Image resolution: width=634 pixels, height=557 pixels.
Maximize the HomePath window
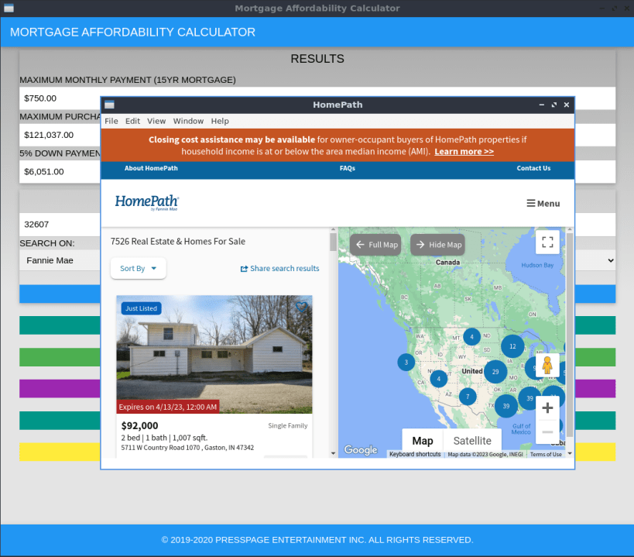click(x=554, y=105)
